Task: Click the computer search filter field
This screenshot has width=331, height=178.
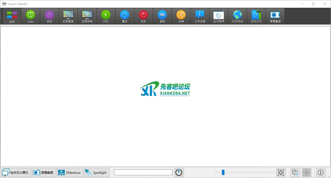Action: [143, 172]
